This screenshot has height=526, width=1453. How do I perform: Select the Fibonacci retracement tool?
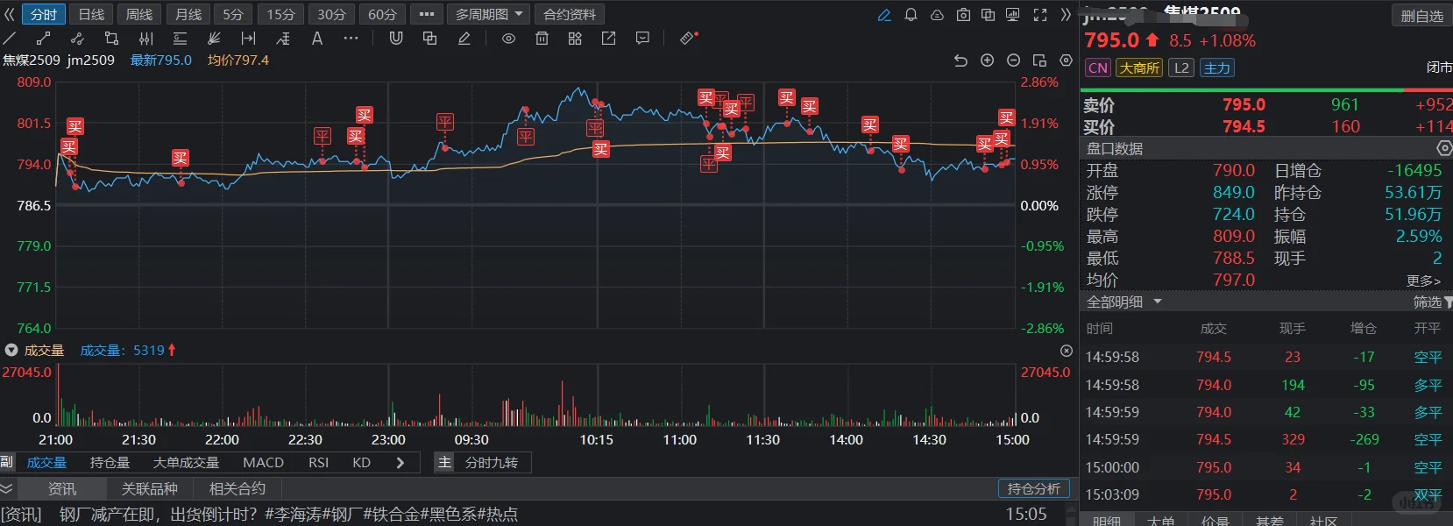coord(282,39)
